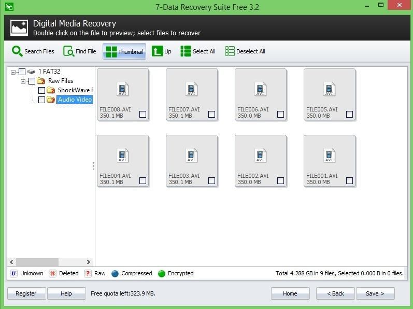Click the Digital Media Recovery picture icon
The height and width of the screenshot is (309, 413).
19,27
